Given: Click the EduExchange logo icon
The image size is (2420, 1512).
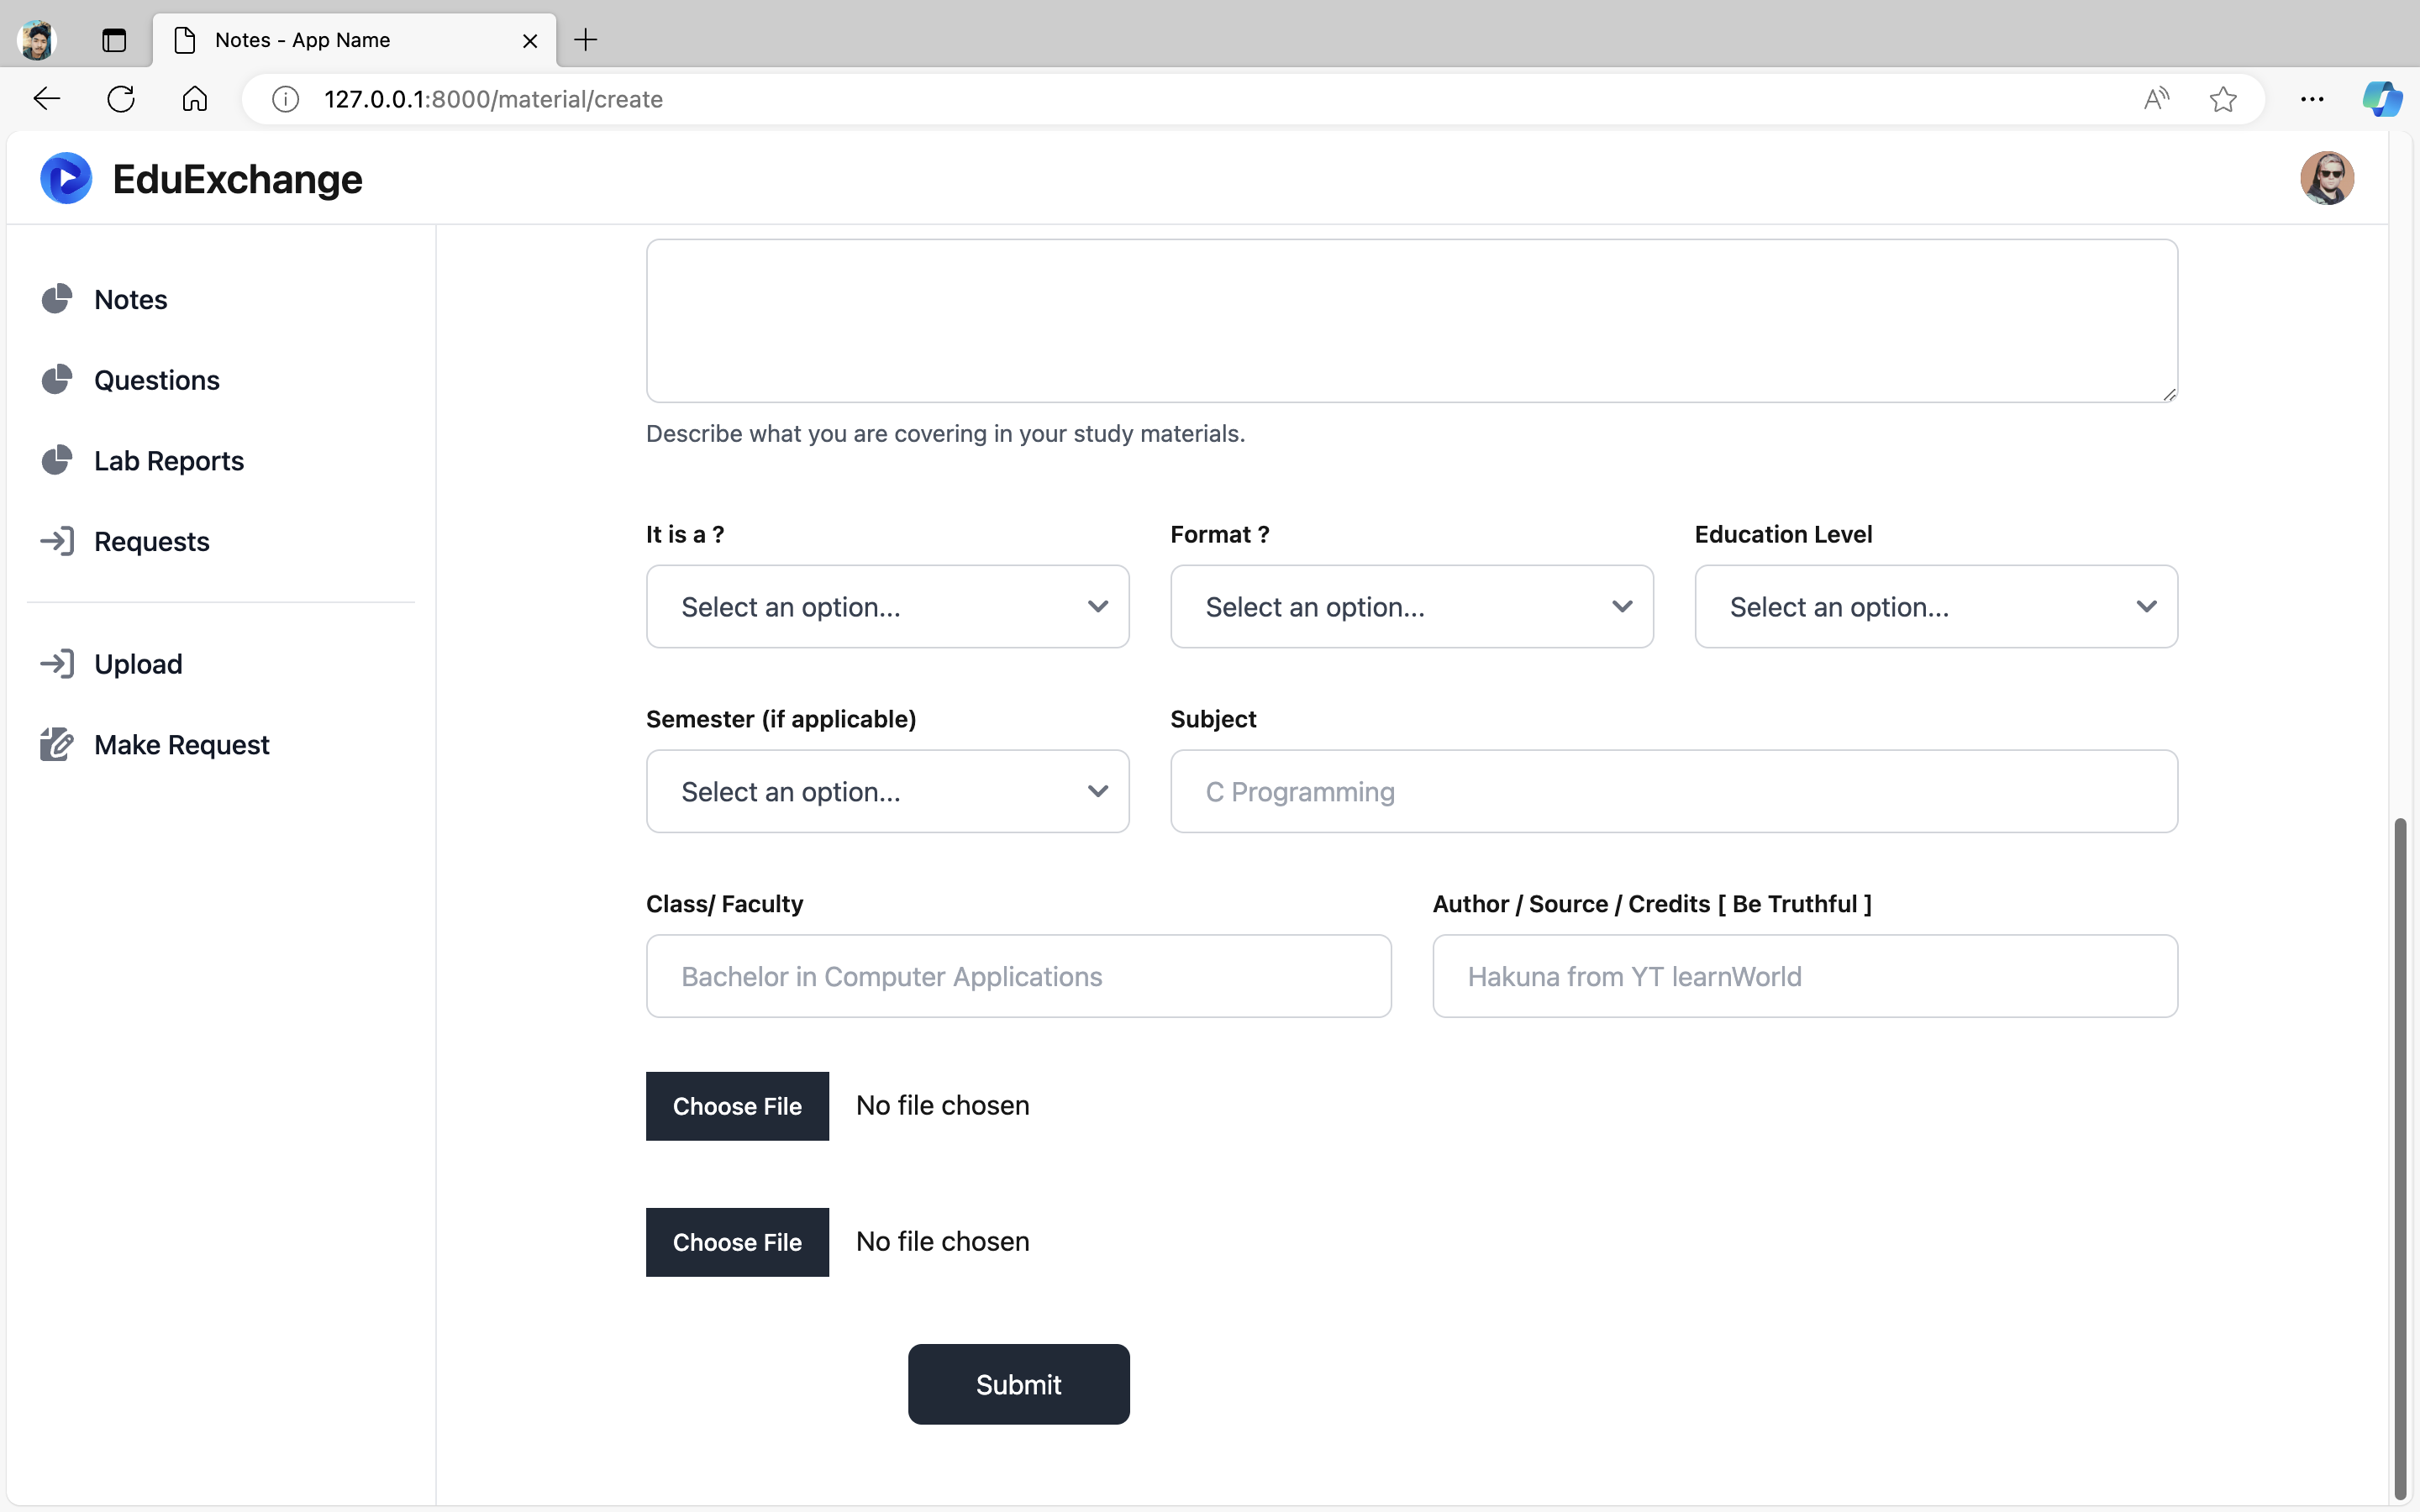Looking at the screenshot, I should 66,179.
